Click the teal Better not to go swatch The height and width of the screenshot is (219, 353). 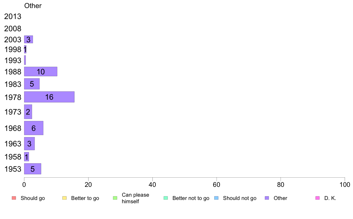[166, 198]
